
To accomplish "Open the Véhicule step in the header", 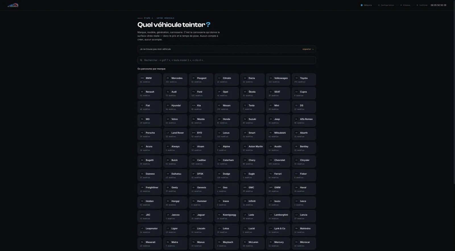I will (x=366, y=5).
